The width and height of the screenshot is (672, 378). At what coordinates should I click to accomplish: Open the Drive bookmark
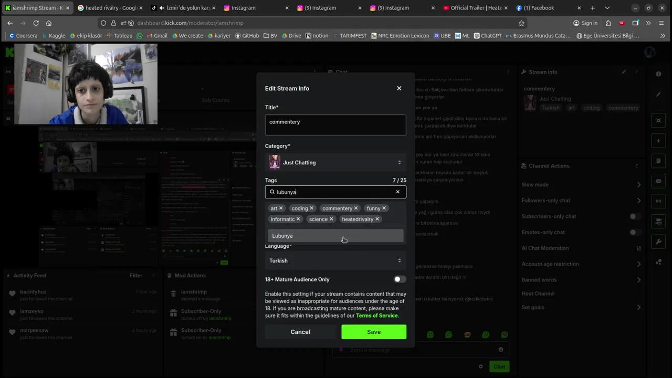tap(291, 36)
